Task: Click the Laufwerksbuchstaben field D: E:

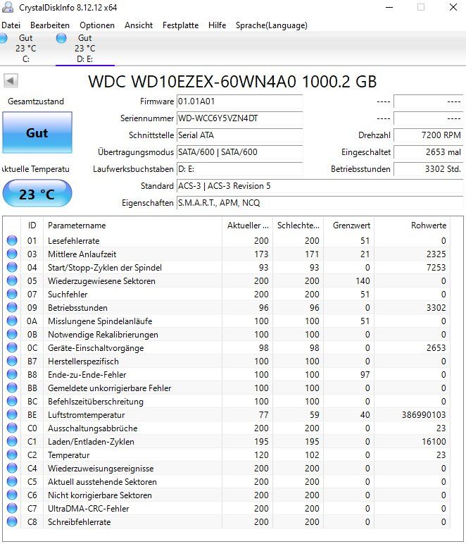Action: tap(239, 169)
